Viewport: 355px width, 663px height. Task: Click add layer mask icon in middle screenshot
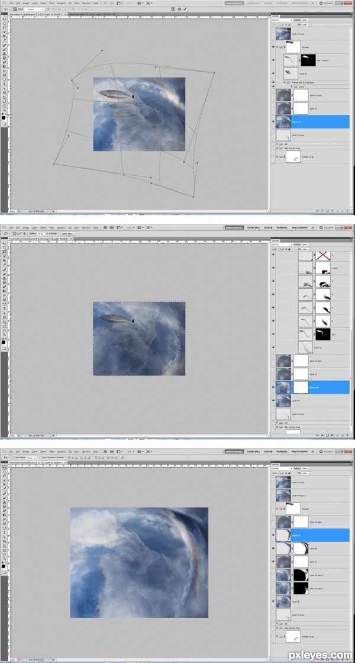pos(328,435)
